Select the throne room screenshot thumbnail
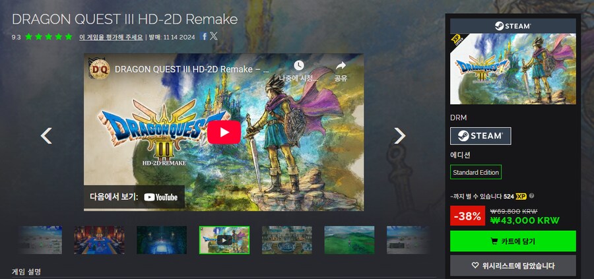The height and width of the screenshot is (279, 594). click(x=99, y=240)
